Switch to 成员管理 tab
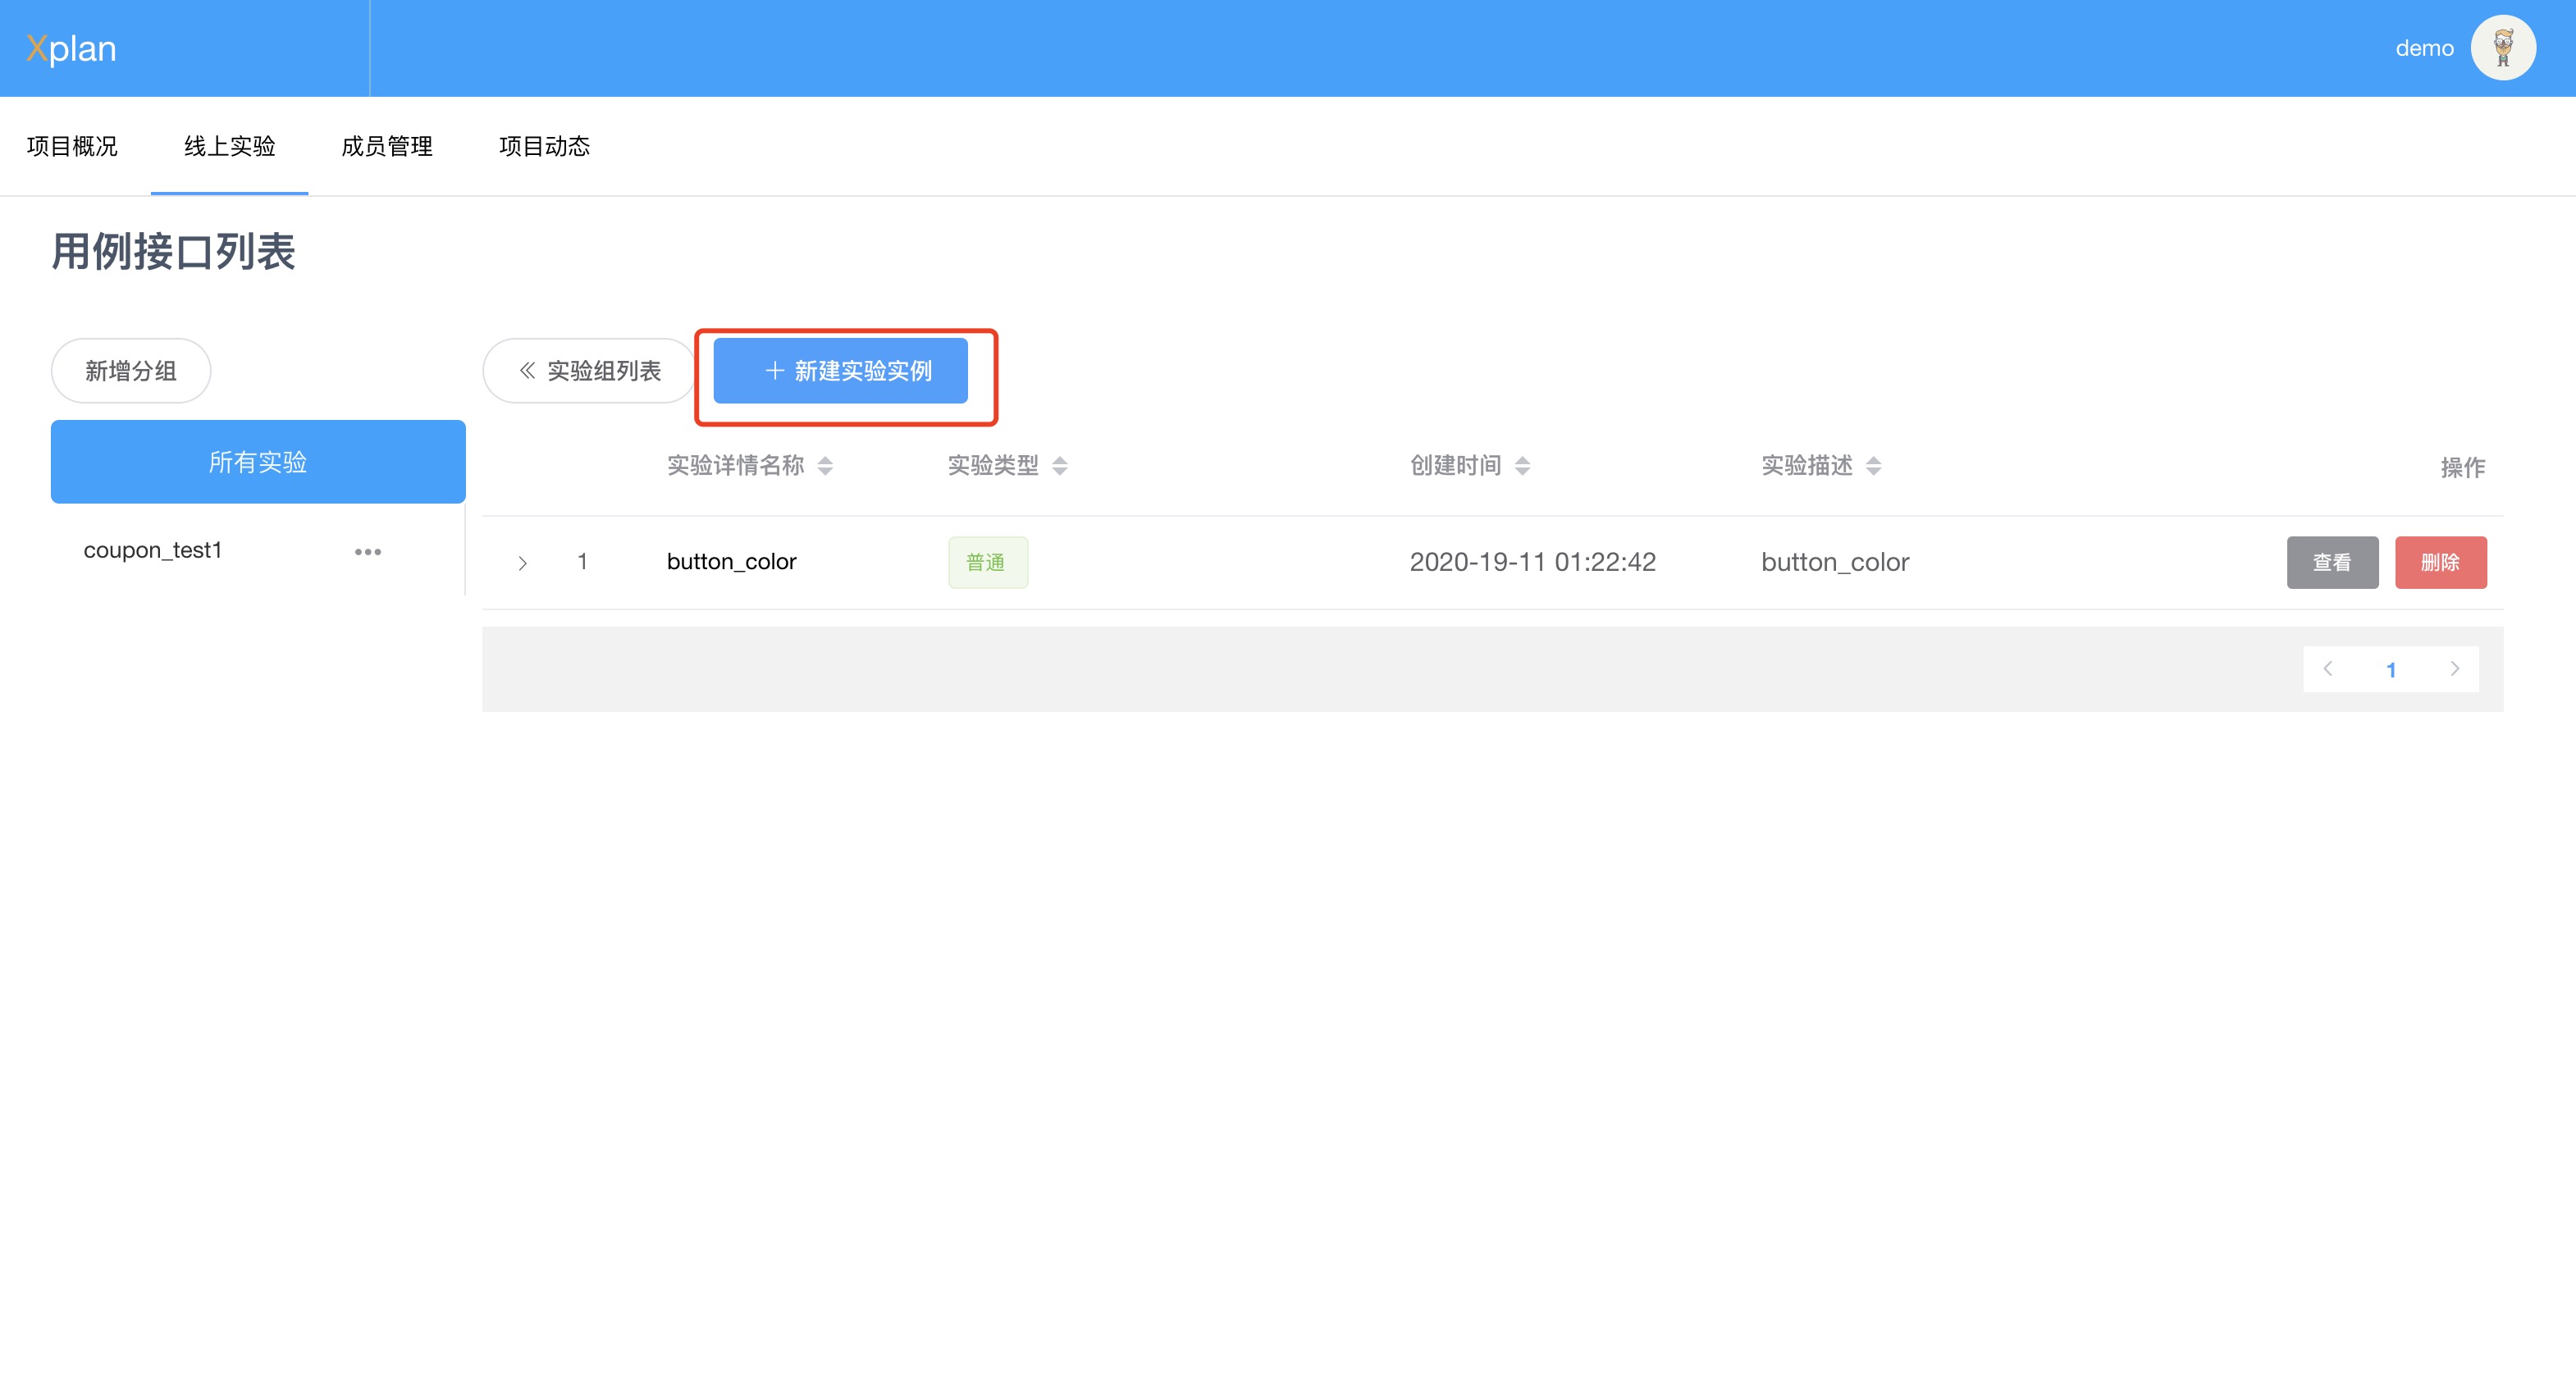 click(x=387, y=146)
